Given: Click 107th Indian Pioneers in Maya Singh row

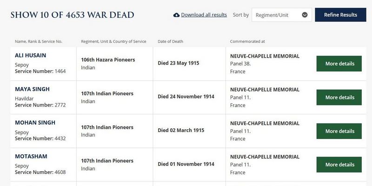Looking at the screenshot, I should pyautogui.click(x=107, y=93).
